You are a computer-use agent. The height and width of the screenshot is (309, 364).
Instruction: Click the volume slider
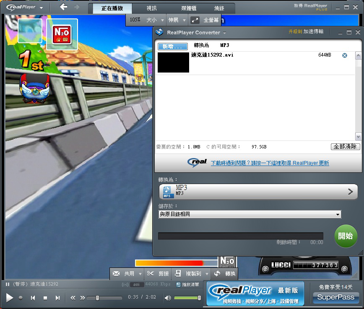187,298
